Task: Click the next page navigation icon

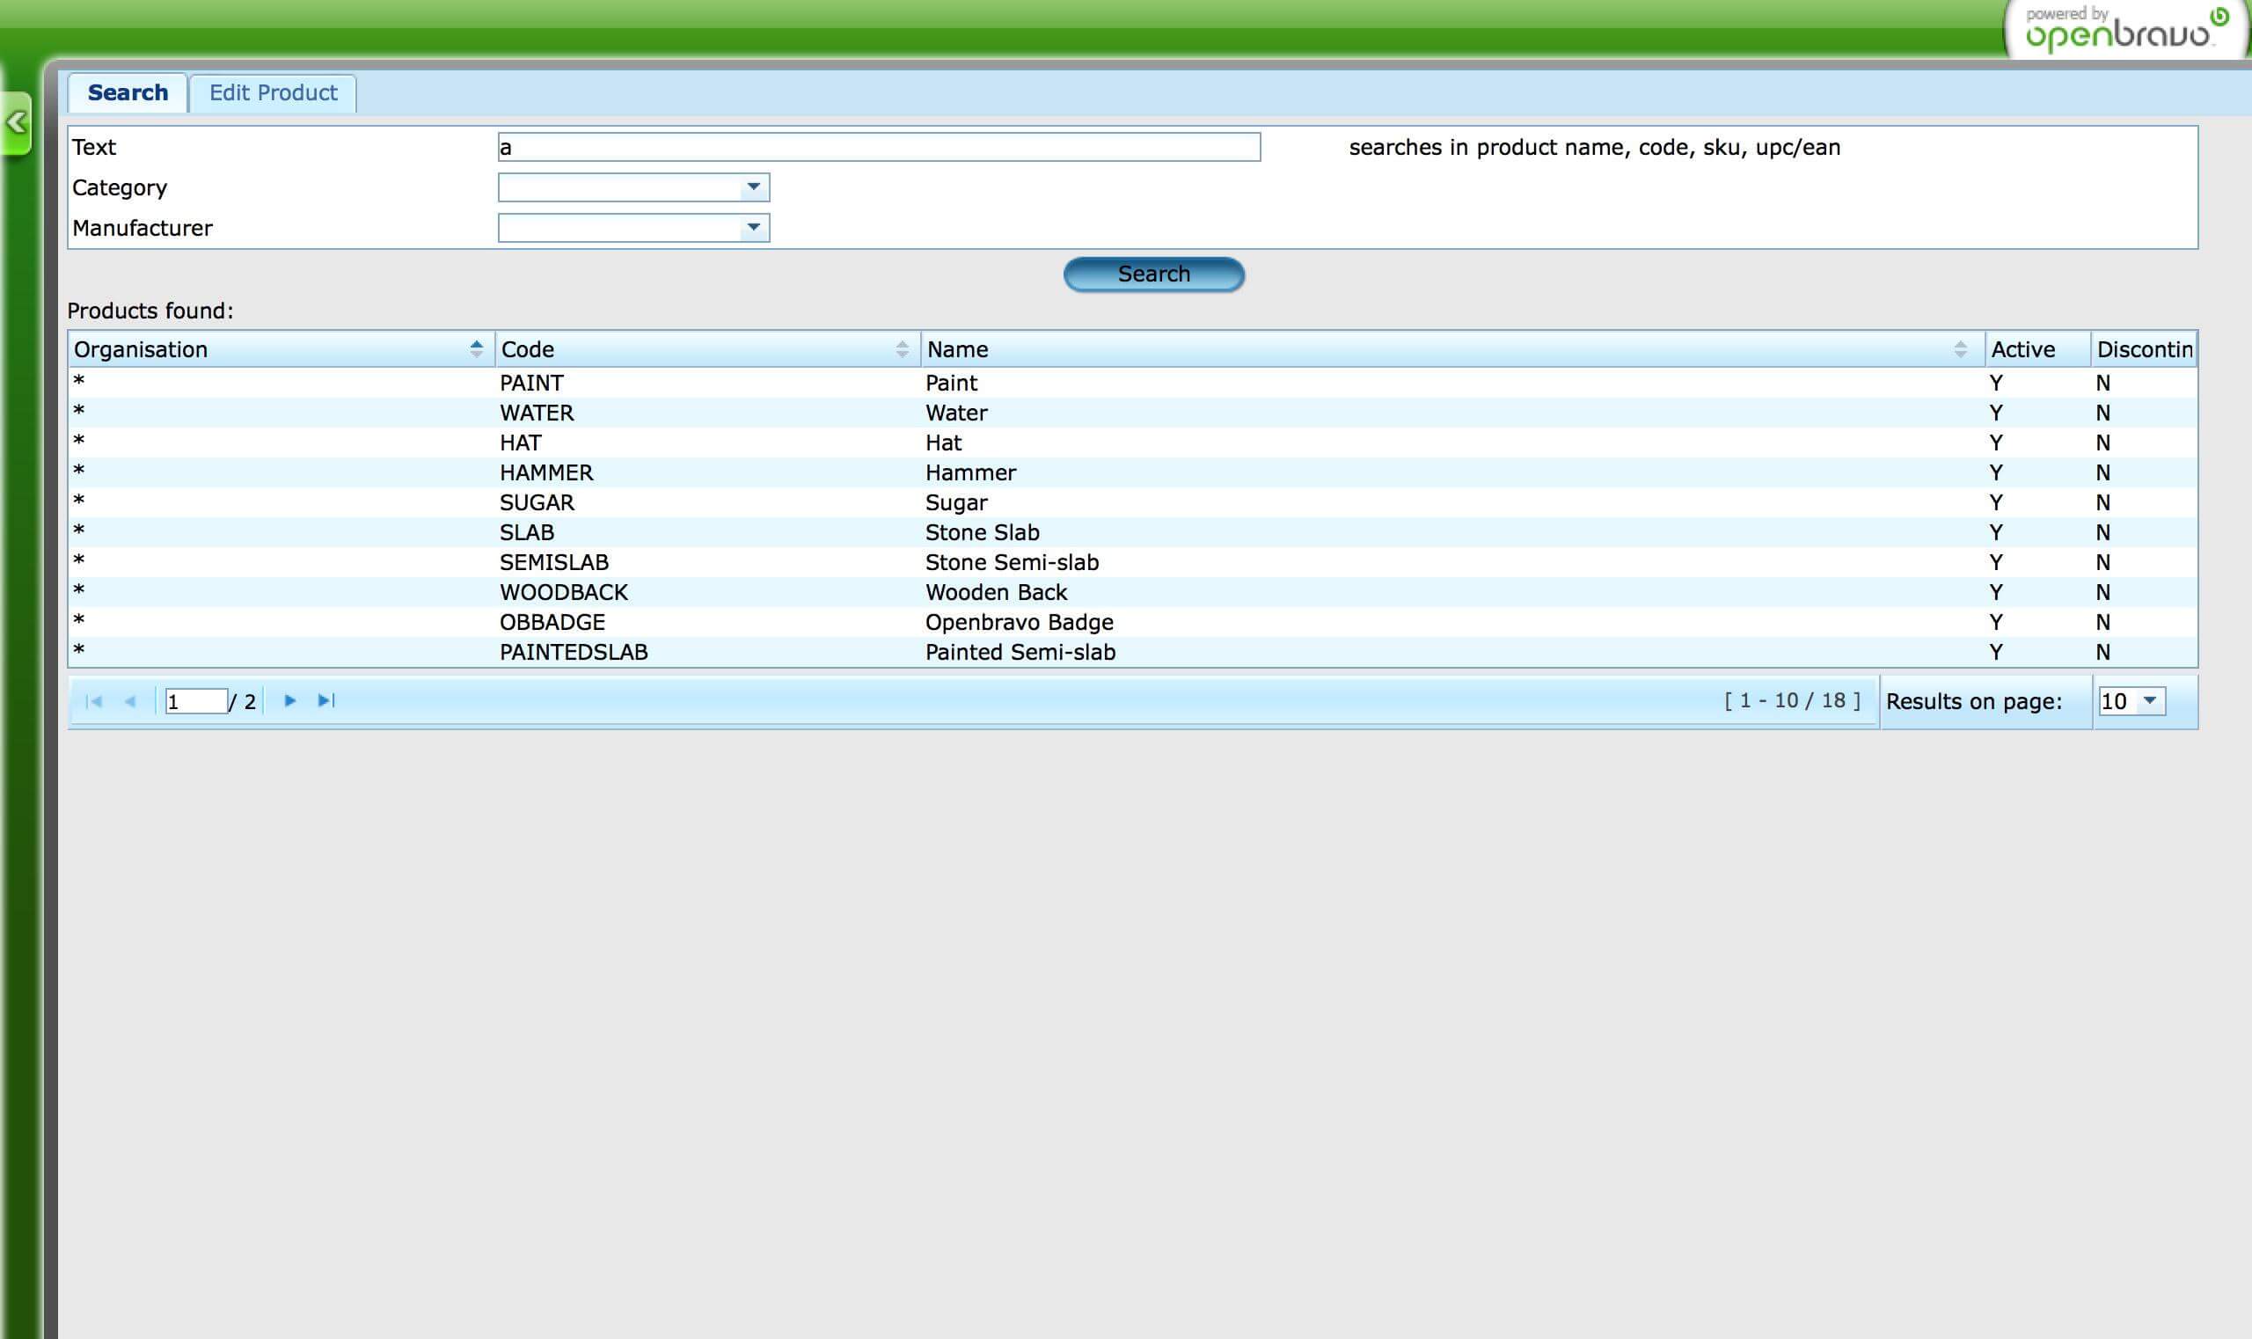Action: (x=289, y=701)
